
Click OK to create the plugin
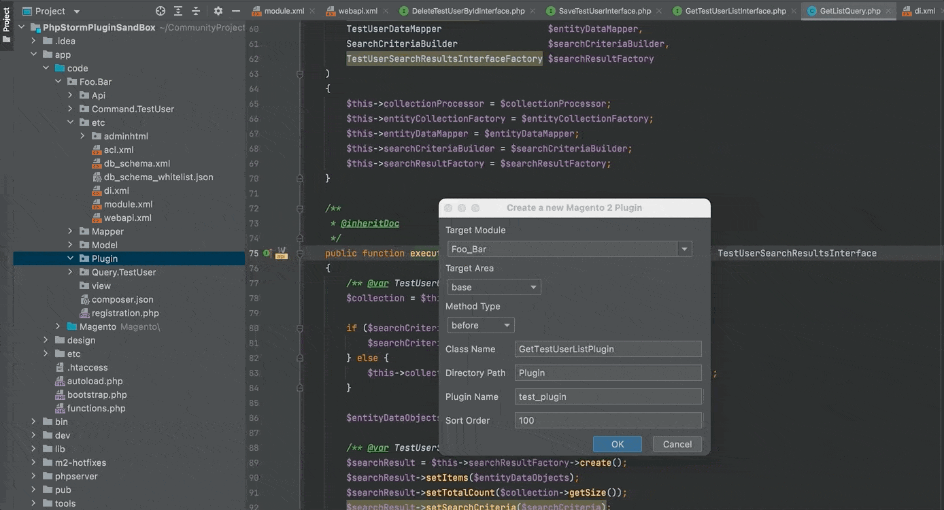point(617,445)
